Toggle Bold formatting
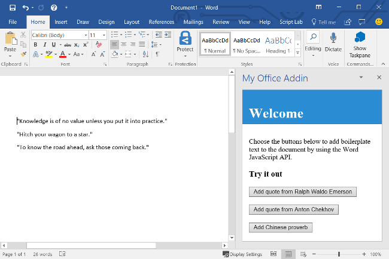Image resolution: width=389 pixels, height=259 pixels. tap(35, 45)
